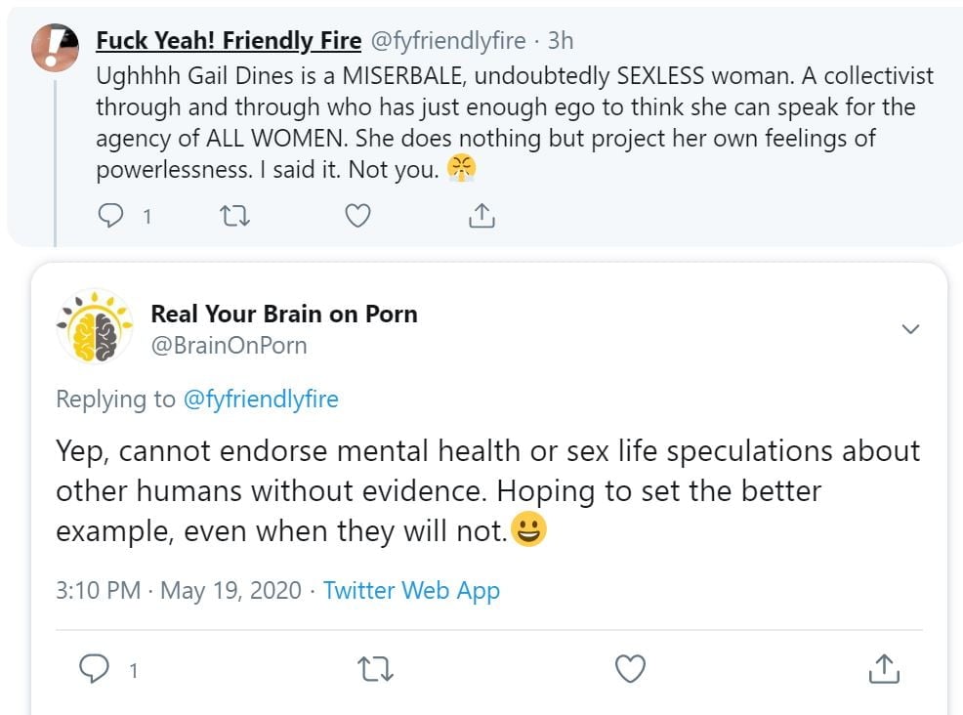Viewport: 963px width, 715px height.
Task: Like the BrainOnPorn tweet
Action: 631,669
